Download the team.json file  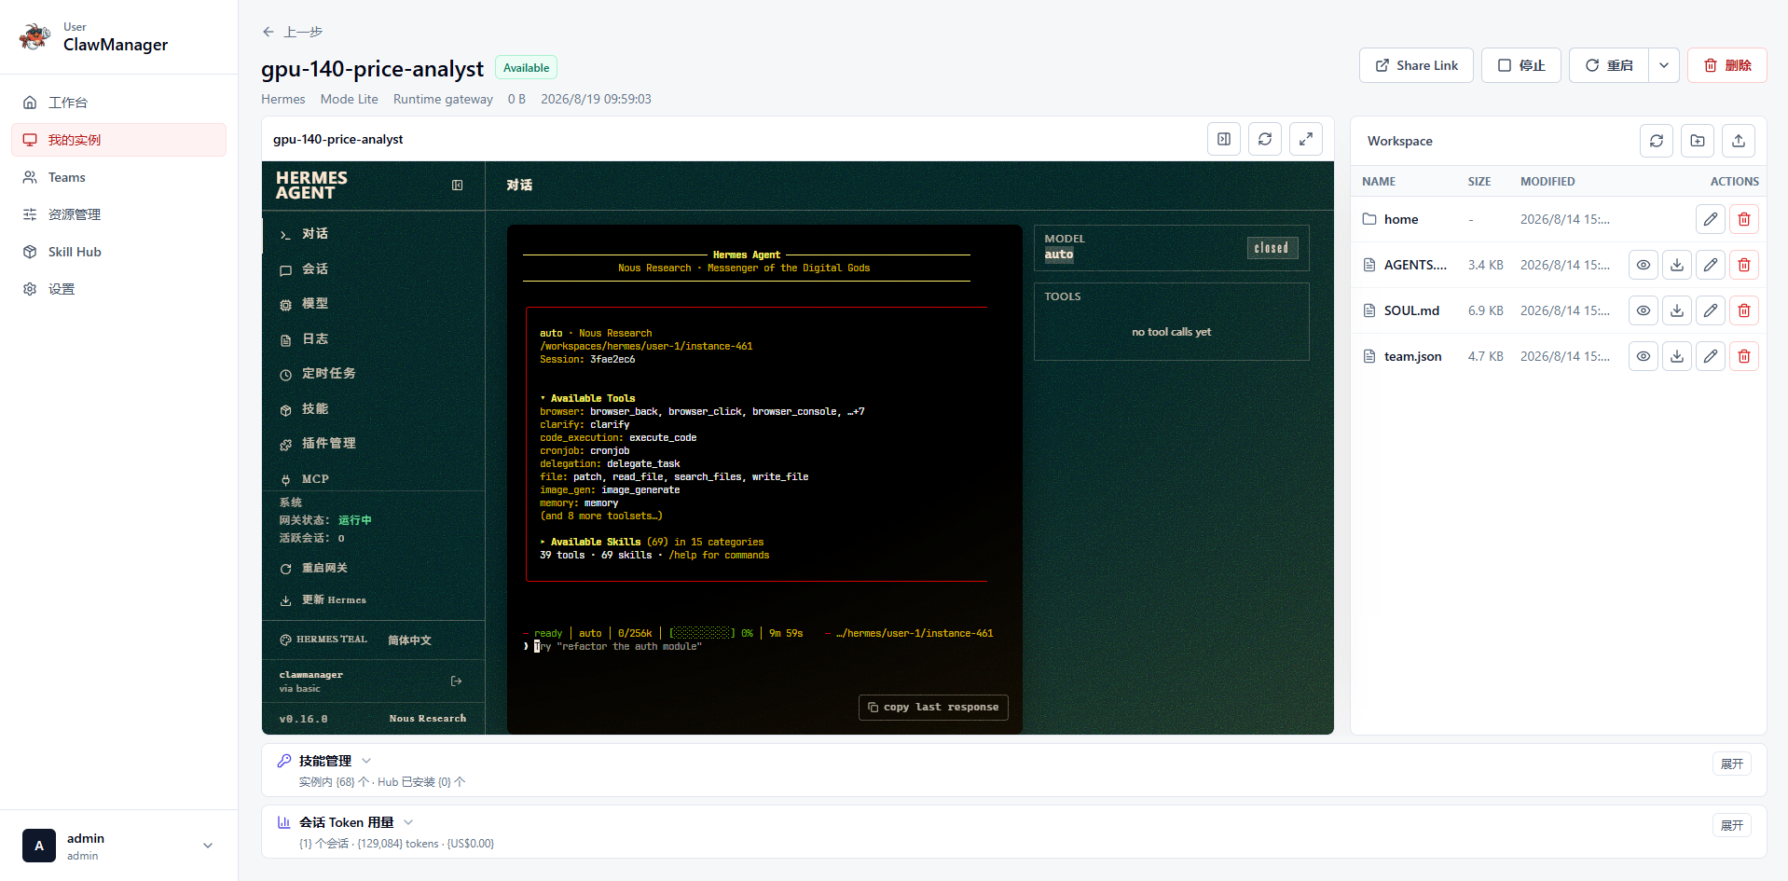(1677, 356)
